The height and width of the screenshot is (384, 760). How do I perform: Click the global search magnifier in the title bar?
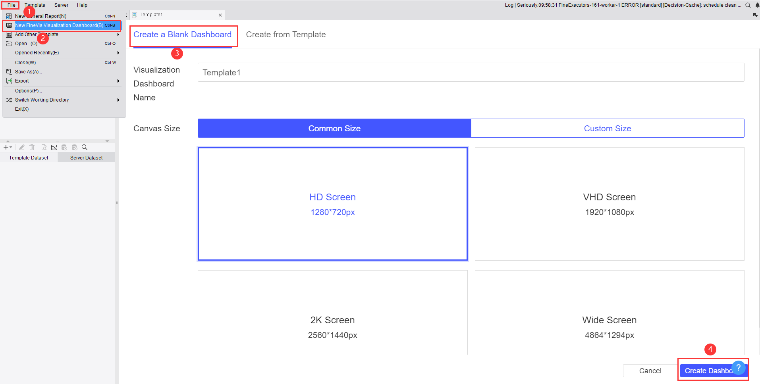(748, 5)
